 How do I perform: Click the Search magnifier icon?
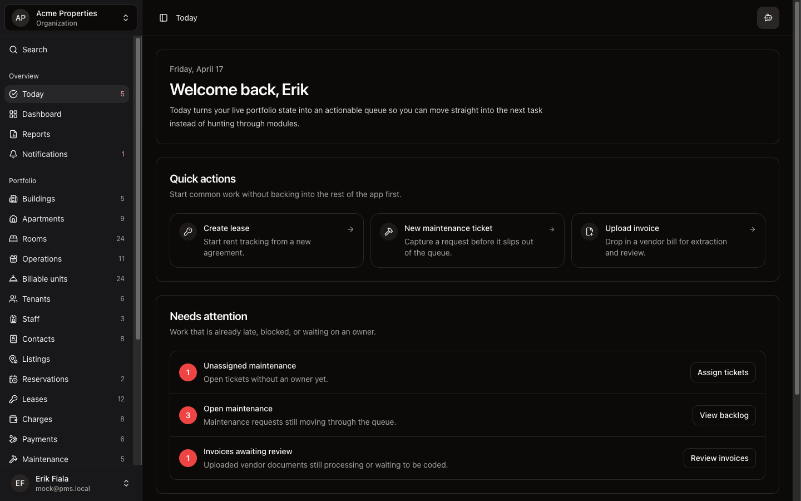13,50
